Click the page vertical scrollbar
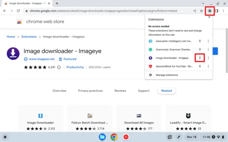Viewport: 228px width, 142px height. point(227,51)
